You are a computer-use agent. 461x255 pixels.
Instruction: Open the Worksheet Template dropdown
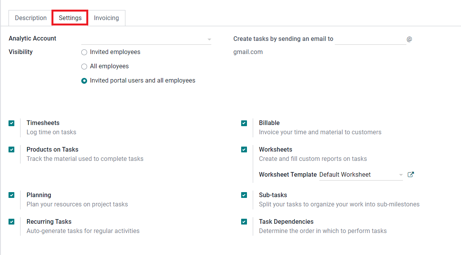[x=401, y=175]
